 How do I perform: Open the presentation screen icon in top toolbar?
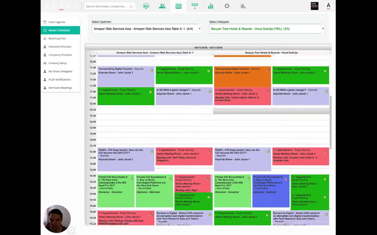click(x=146, y=6)
